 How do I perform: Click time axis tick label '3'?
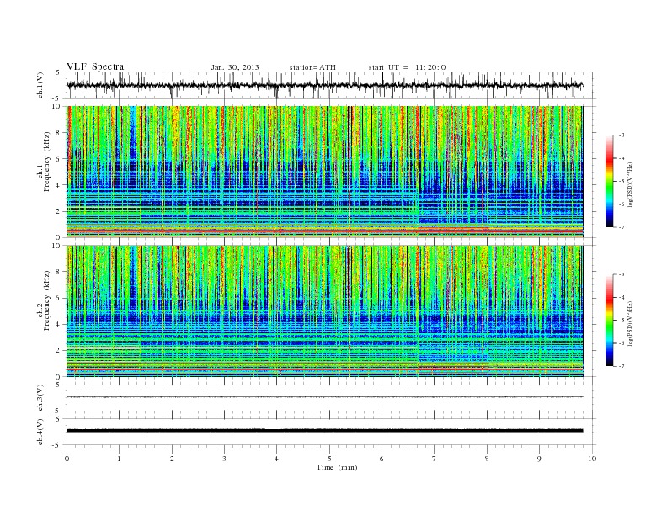[x=224, y=459]
